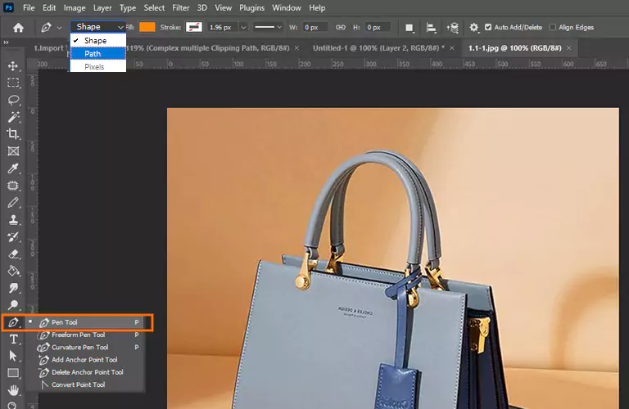Click the Home icon in options bar

click(x=18, y=27)
